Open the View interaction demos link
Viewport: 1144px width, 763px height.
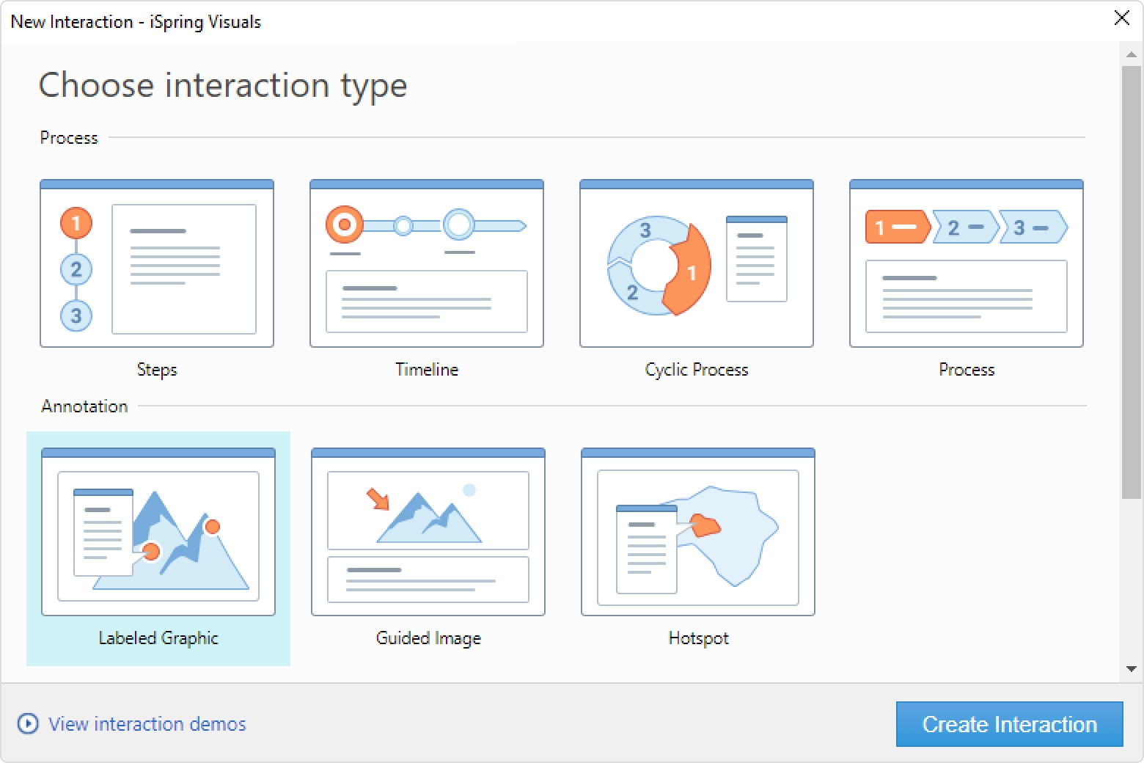tap(147, 724)
